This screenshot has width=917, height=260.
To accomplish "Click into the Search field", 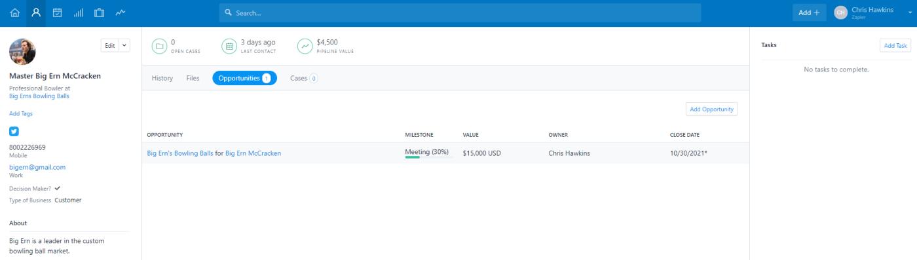I will tap(460, 12).
